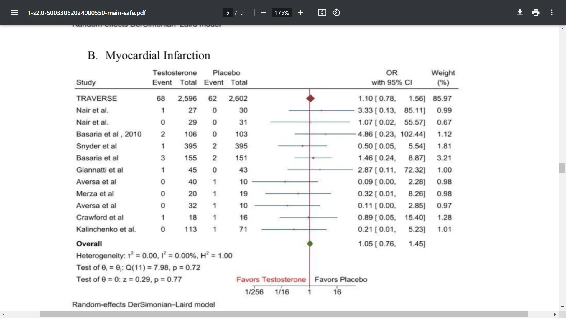Click the 'Placebo' group header
Image resolution: width=566 pixels, height=318 pixels.
click(226, 73)
